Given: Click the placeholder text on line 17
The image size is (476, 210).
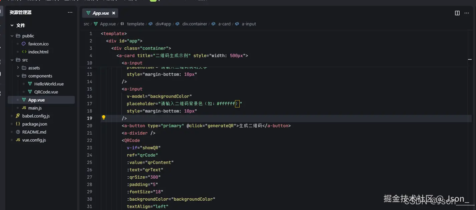Looking at the screenshot, I should (x=184, y=103).
